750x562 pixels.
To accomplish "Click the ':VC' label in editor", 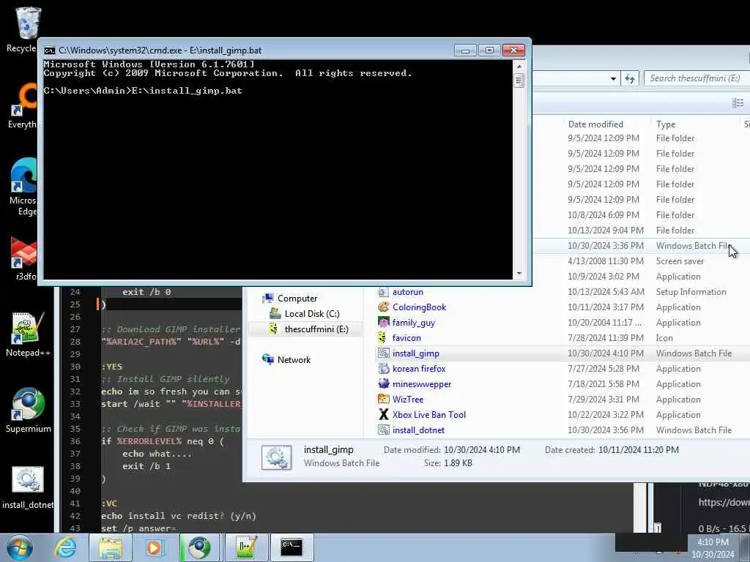I will pyautogui.click(x=109, y=503).
